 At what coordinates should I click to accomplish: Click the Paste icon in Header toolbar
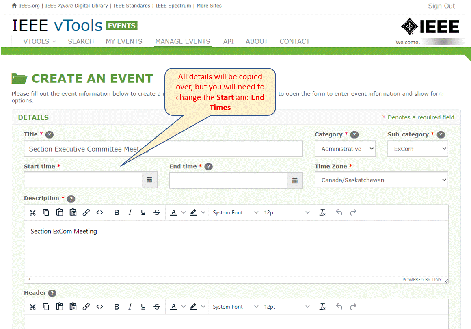tap(59, 307)
